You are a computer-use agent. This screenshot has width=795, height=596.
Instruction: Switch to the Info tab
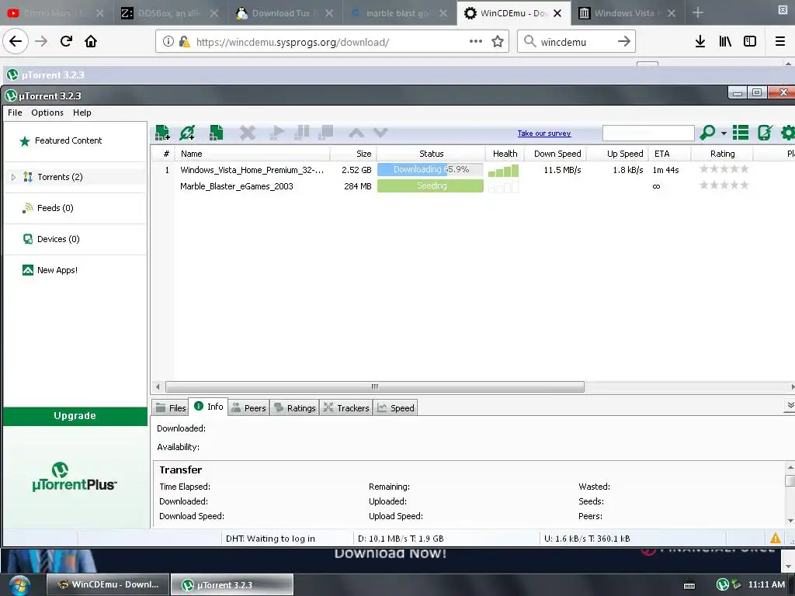[208, 407]
